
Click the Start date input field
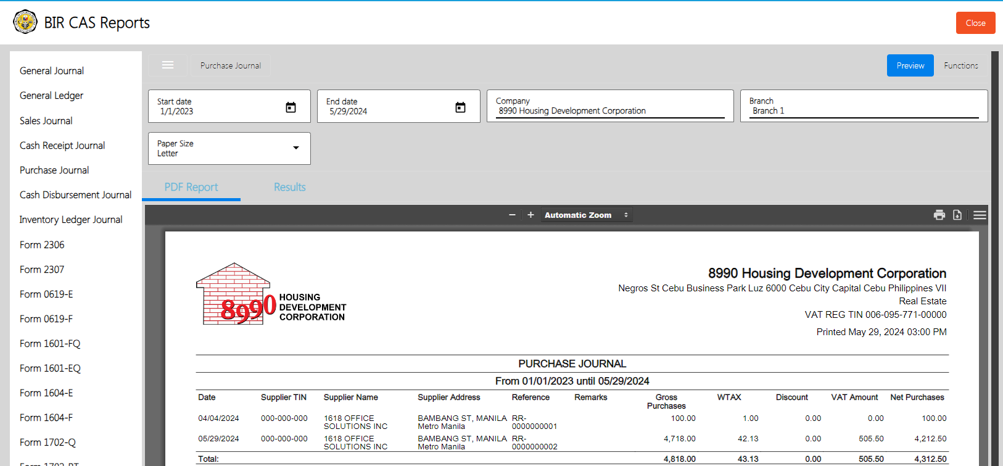coord(229,106)
